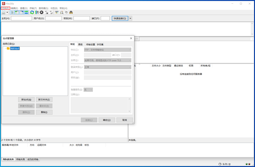Click the process queue toolbar icon

[x=37, y=12]
